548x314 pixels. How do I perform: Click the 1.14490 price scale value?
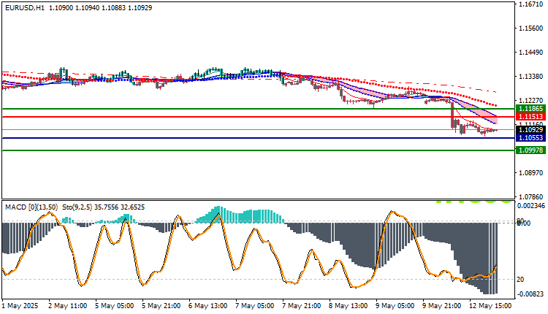pyautogui.click(x=531, y=53)
